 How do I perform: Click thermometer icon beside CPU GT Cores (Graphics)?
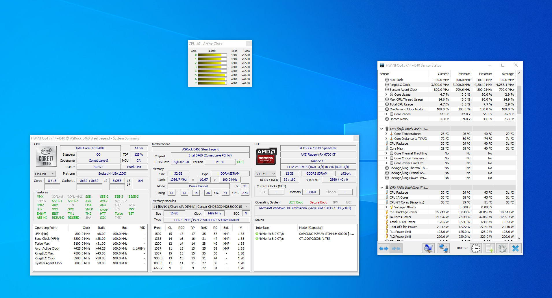(387, 202)
